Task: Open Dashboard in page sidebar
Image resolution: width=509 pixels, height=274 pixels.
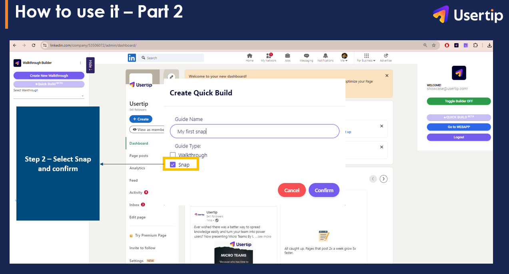Action: (x=139, y=143)
